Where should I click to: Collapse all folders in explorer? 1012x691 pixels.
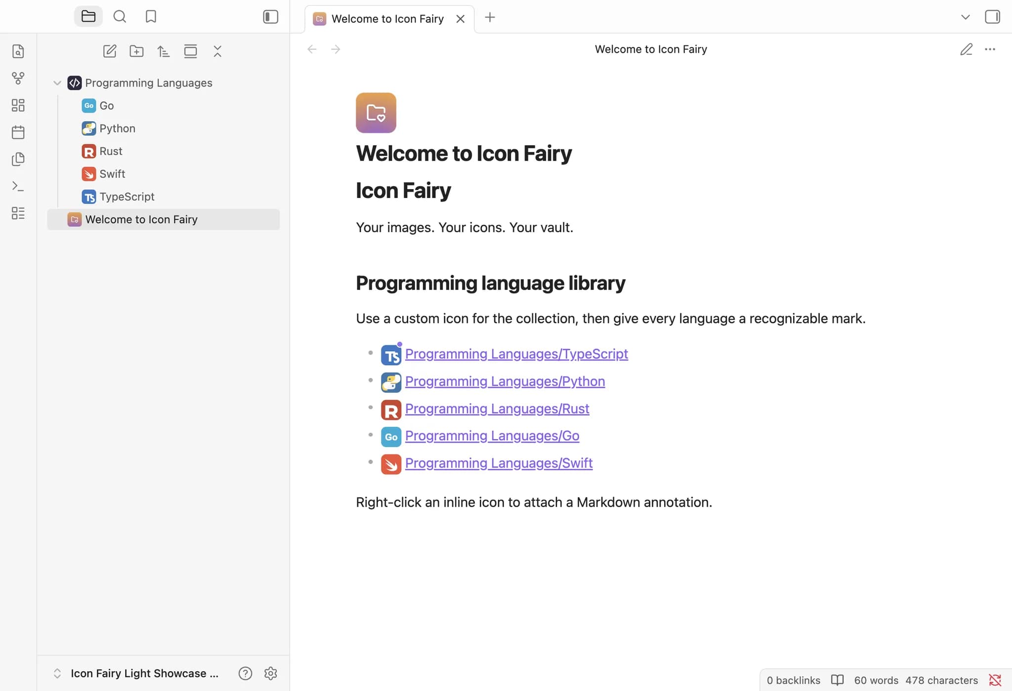point(217,51)
